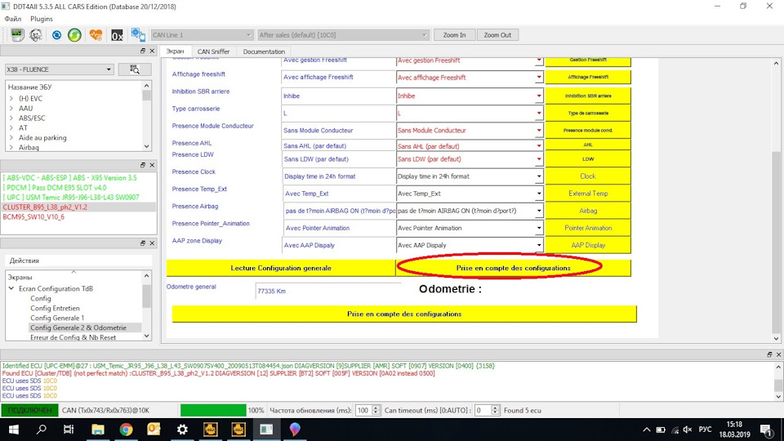Click the green ECU chip toolbar icon
Viewport: 784px width, 441px height.
(17, 35)
